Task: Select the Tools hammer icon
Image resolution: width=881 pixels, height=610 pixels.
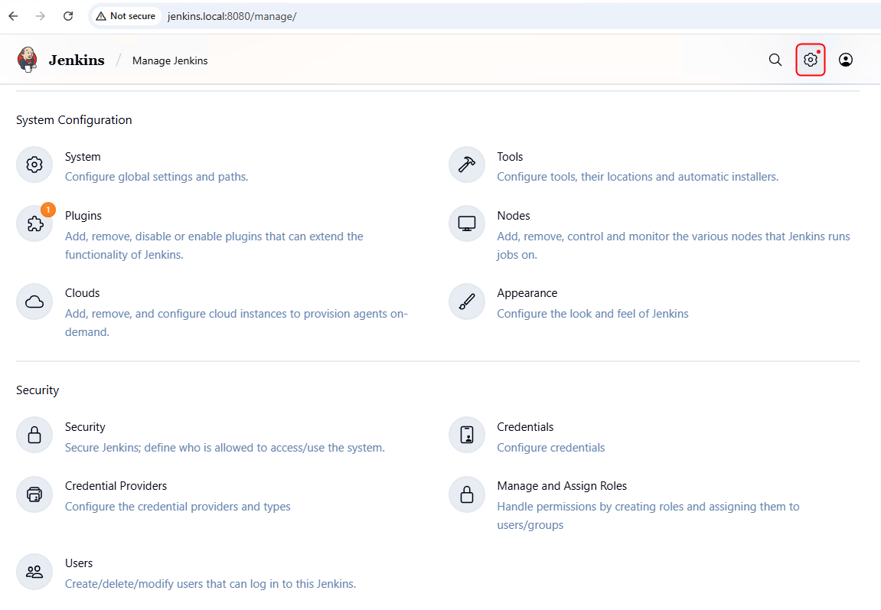Action: pos(466,165)
